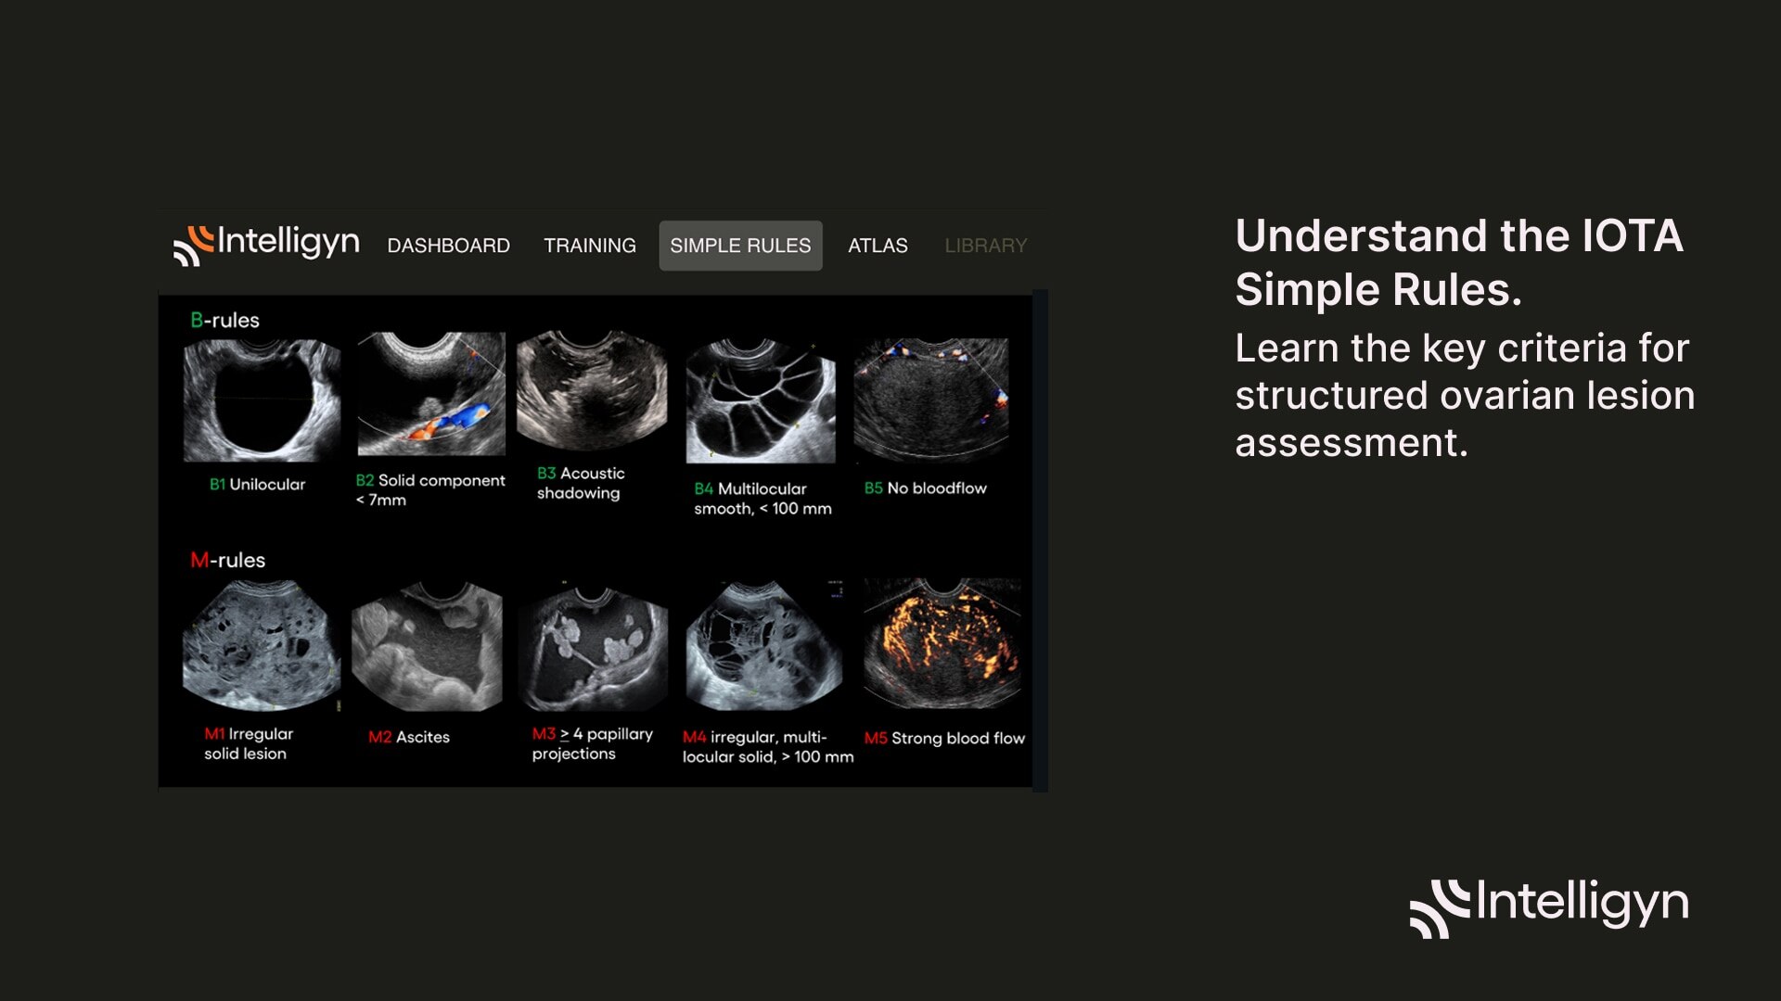
Task: Click the B-rules section heading
Action: coord(224,320)
